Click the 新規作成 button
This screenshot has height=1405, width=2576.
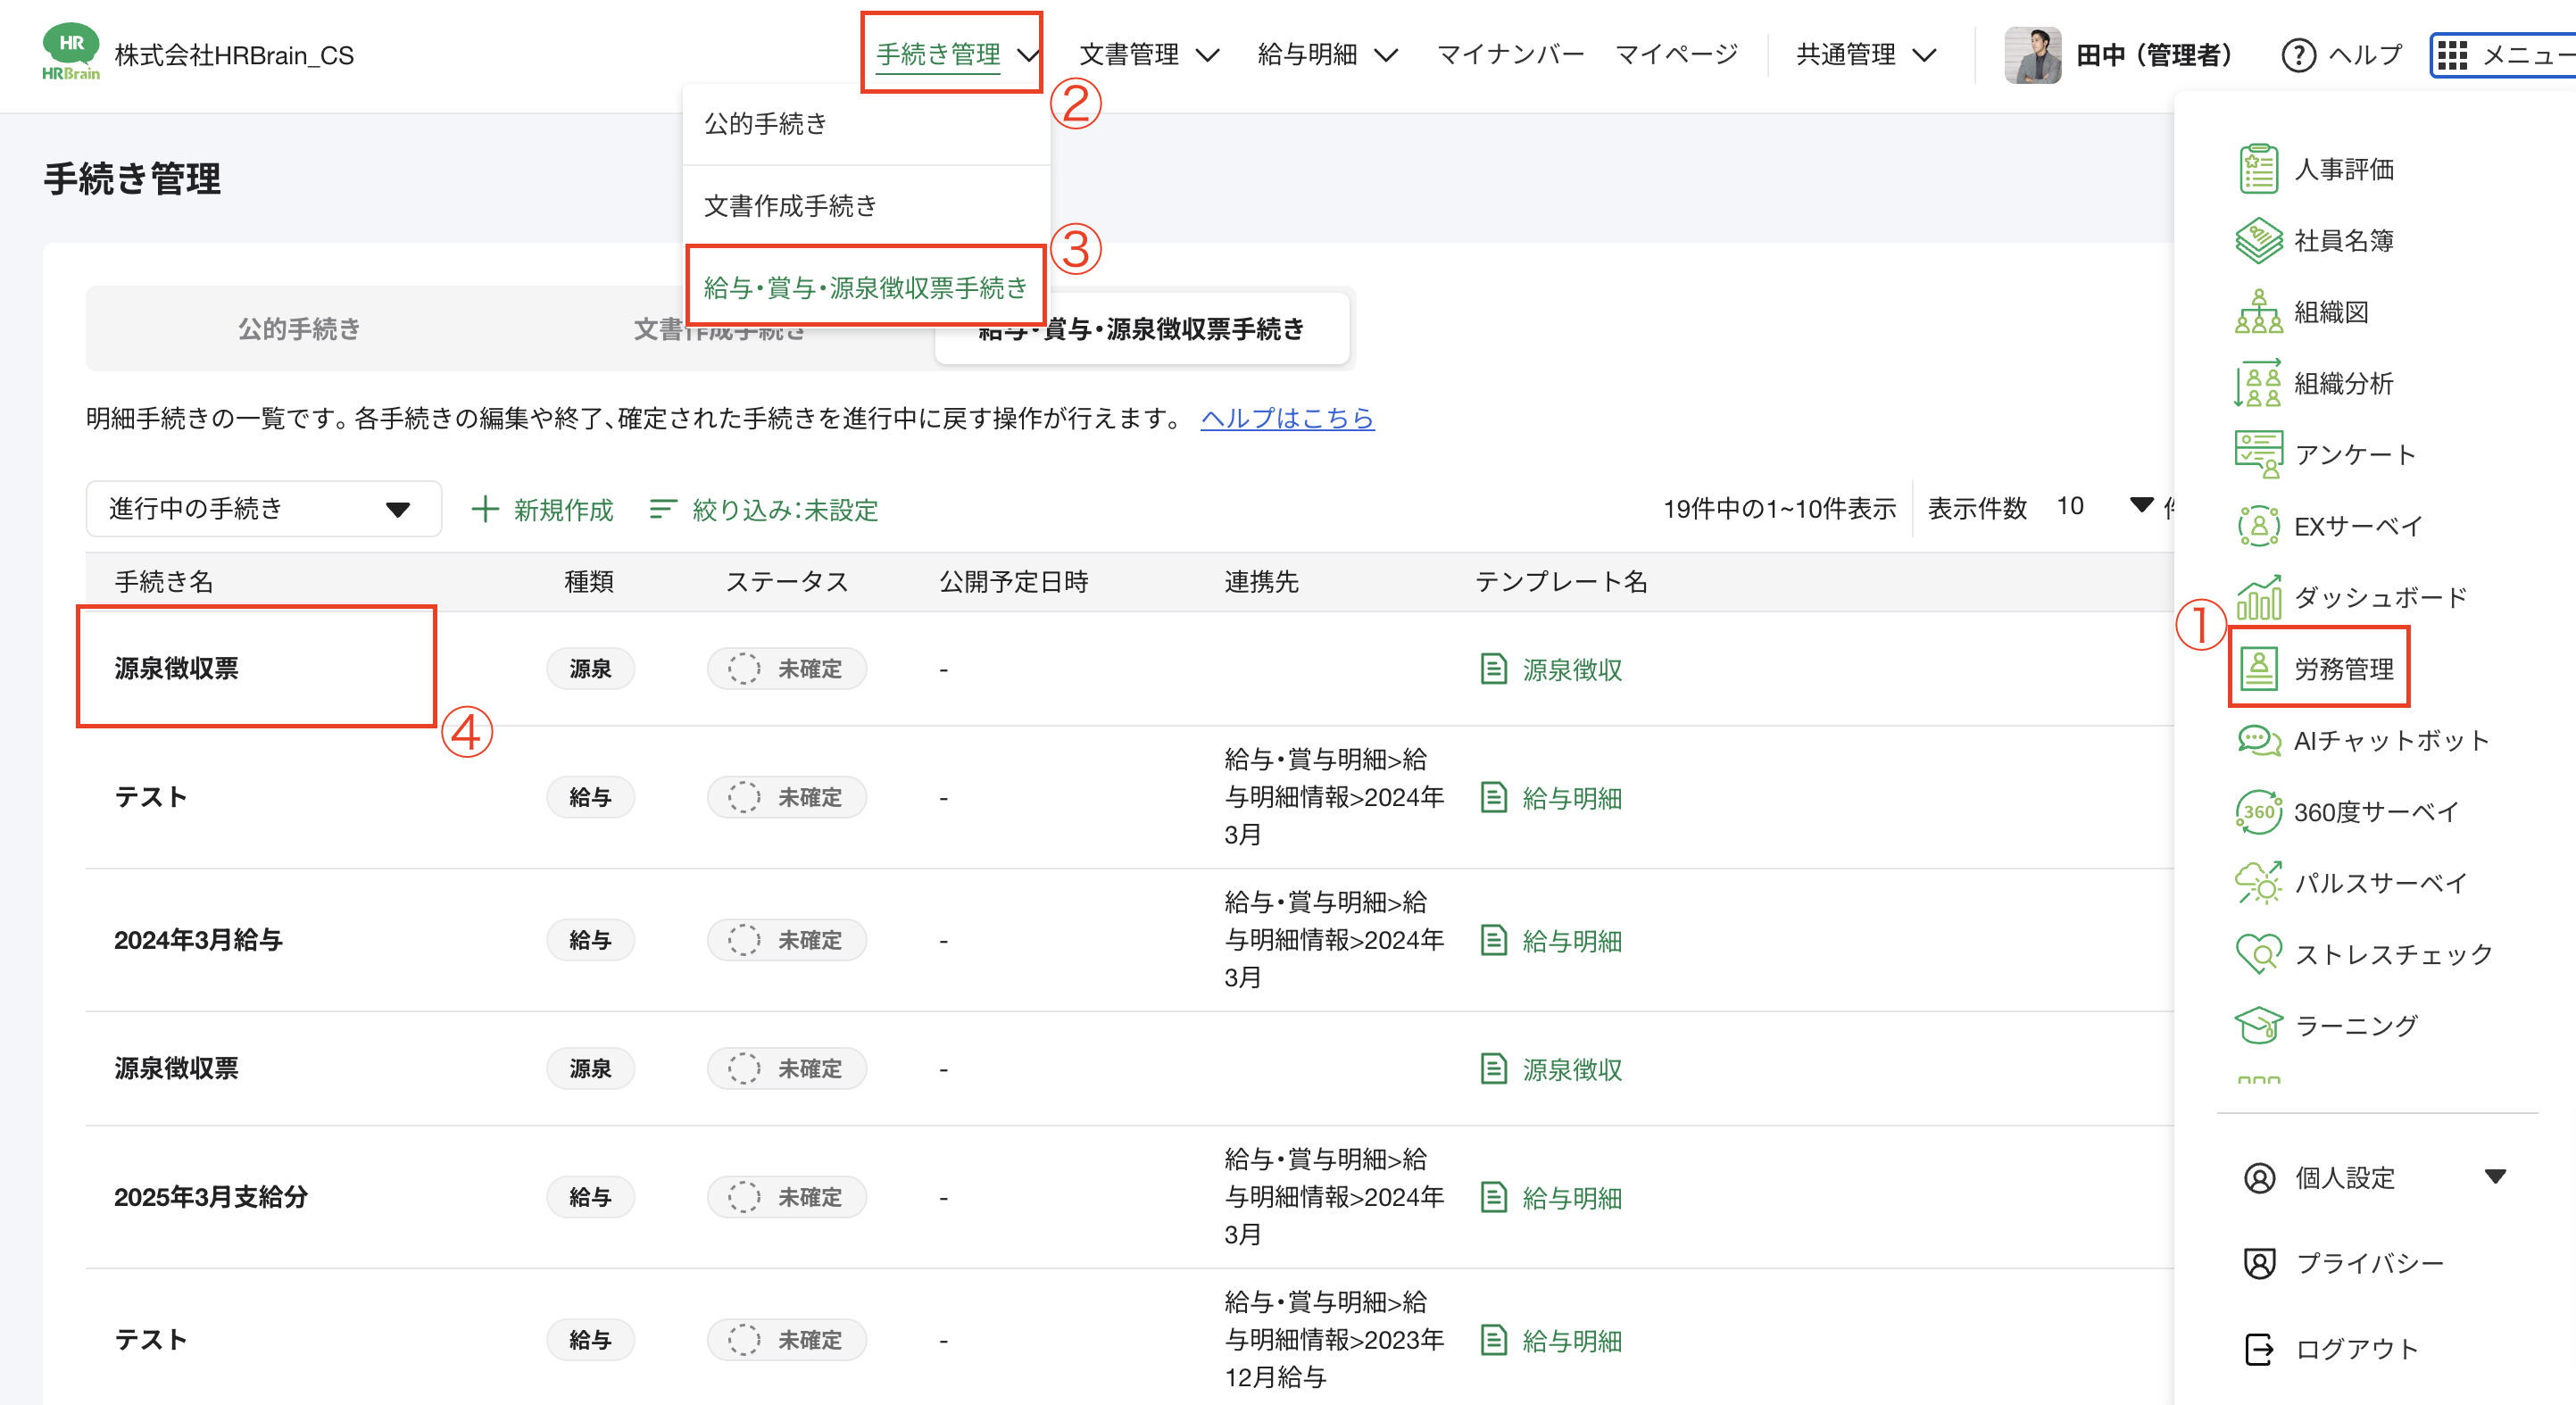(x=542, y=510)
